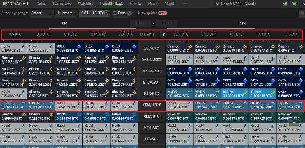
Task: Expand the All orders dropdown
Action: tap(66, 13)
